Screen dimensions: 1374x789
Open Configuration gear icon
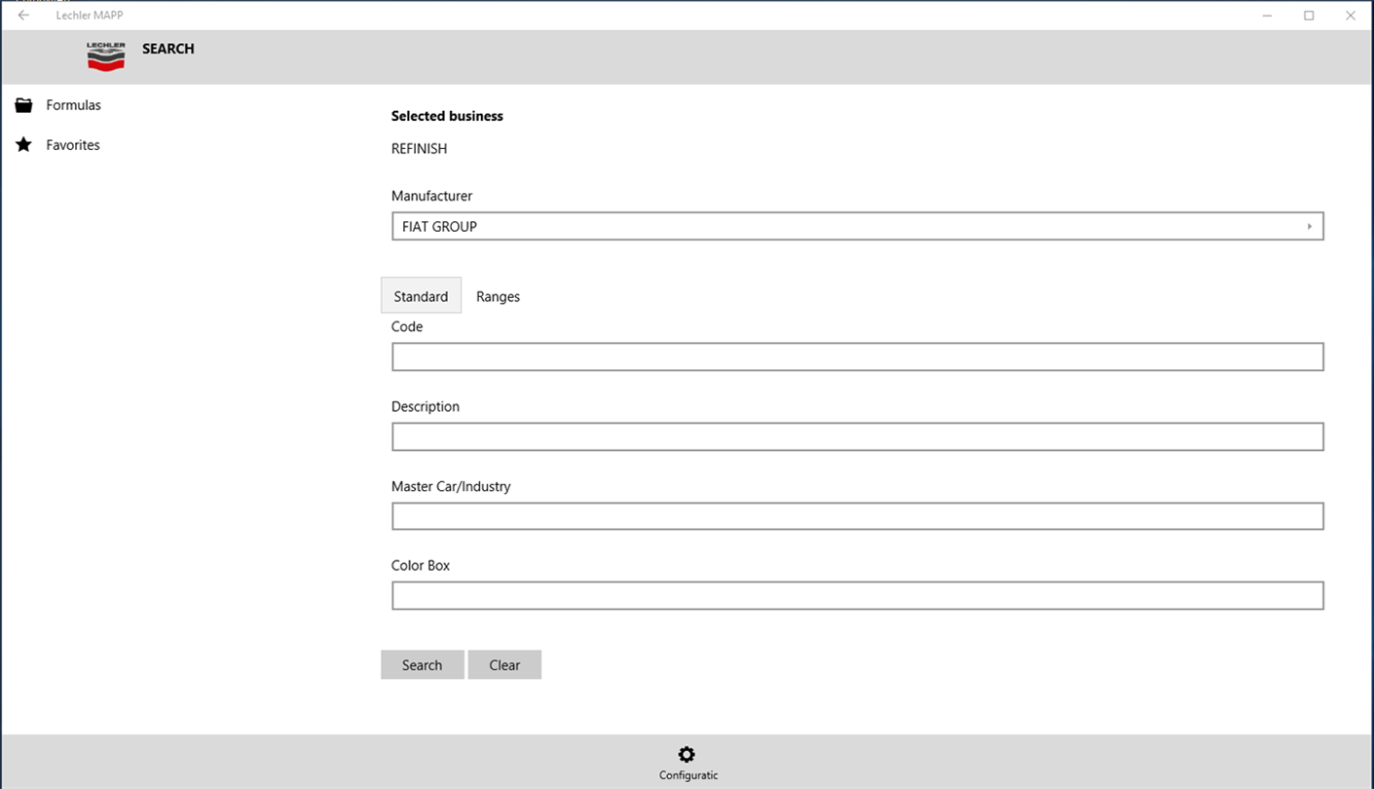[x=687, y=755]
